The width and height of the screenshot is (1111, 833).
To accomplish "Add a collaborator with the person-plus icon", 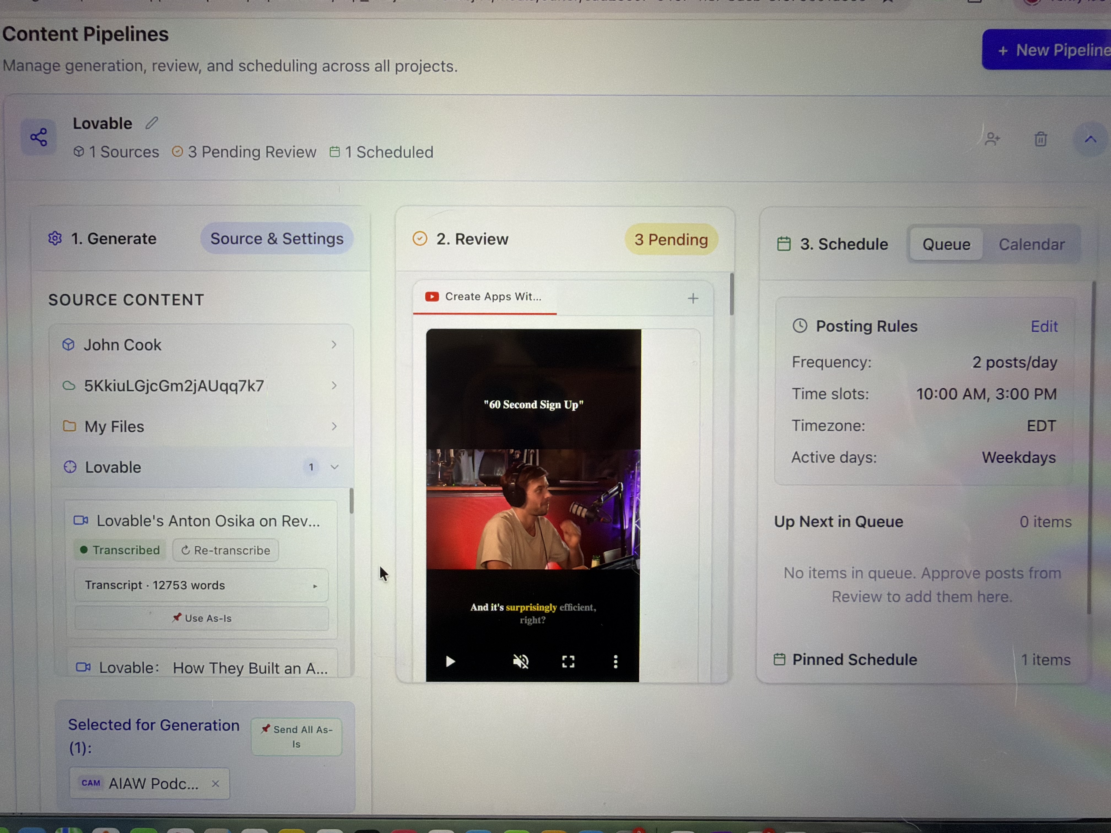I will point(993,139).
